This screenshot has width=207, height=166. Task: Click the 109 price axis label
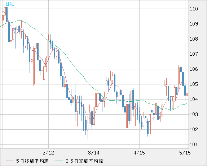[x=194, y=24]
